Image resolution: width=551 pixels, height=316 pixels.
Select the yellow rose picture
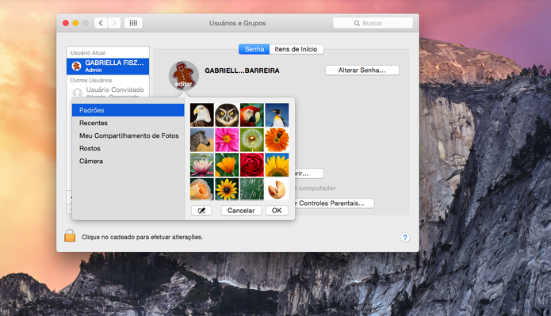click(x=201, y=189)
